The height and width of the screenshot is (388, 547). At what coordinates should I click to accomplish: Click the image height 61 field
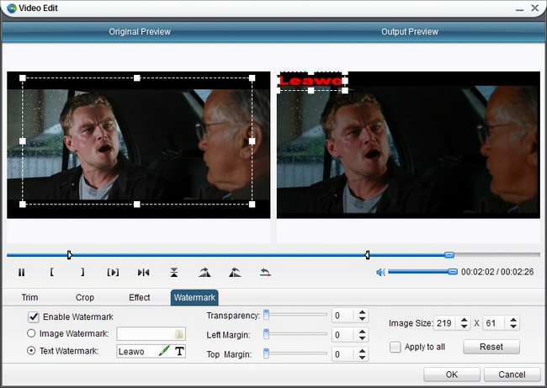tap(496, 323)
